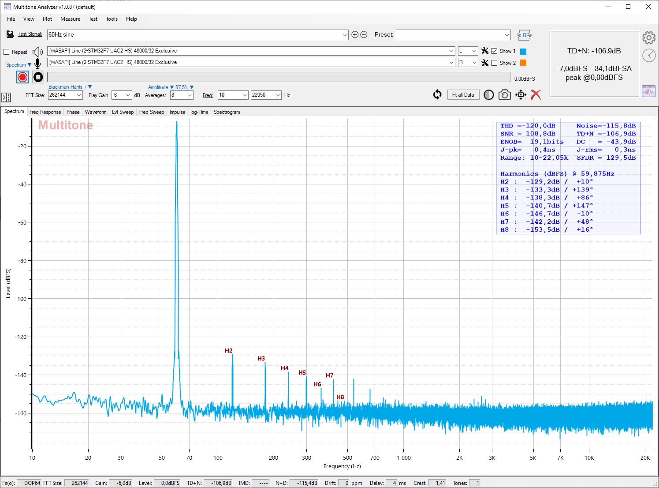The width and height of the screenshot is (659, 488).
Task: Switch to the Freq Sweep tab
Action: [x=152, y=112]
